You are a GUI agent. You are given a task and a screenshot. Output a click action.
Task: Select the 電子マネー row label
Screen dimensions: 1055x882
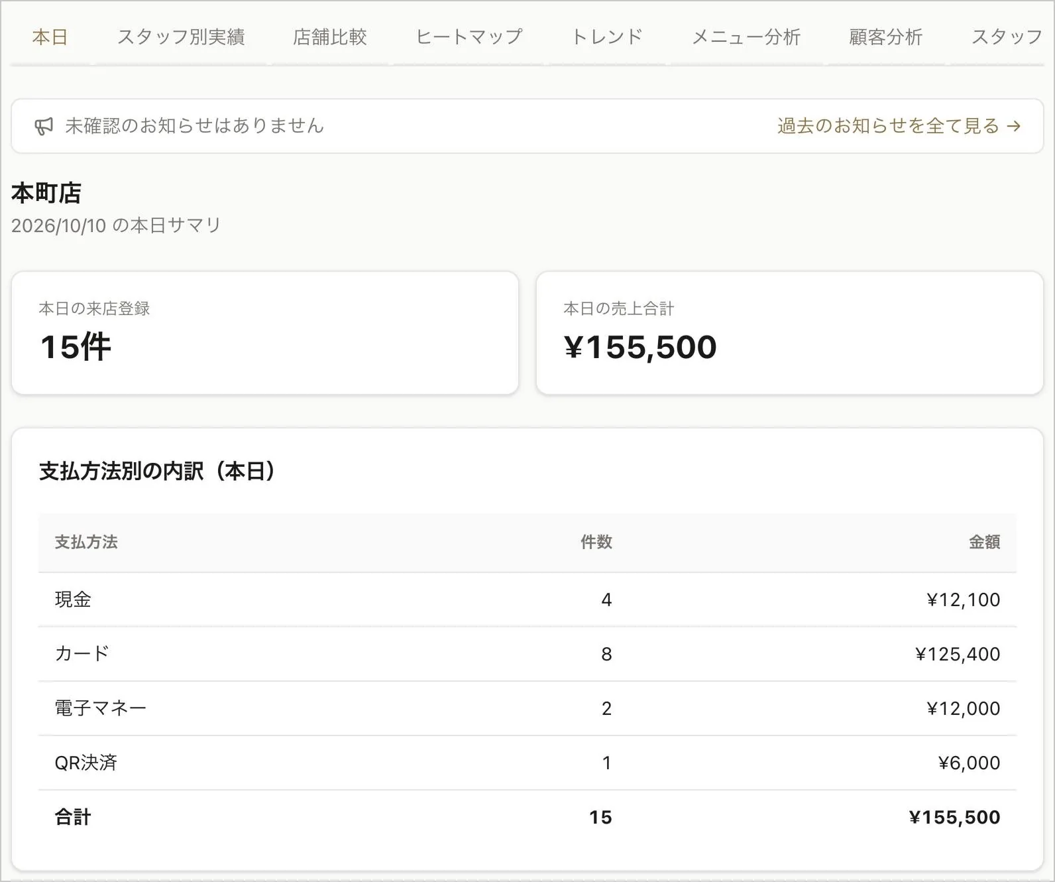(101, 708)
